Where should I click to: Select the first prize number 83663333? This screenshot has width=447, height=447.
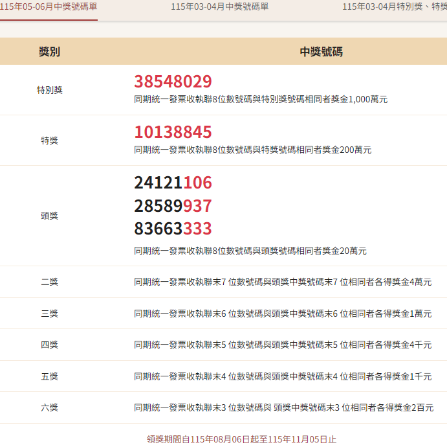point(173,229)
